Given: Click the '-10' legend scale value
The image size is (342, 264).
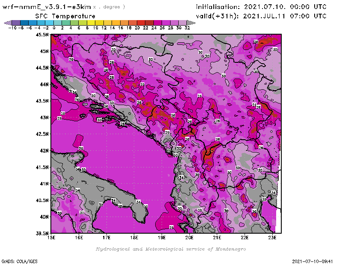Looking at the screenshot, I should tap(12, 28).
